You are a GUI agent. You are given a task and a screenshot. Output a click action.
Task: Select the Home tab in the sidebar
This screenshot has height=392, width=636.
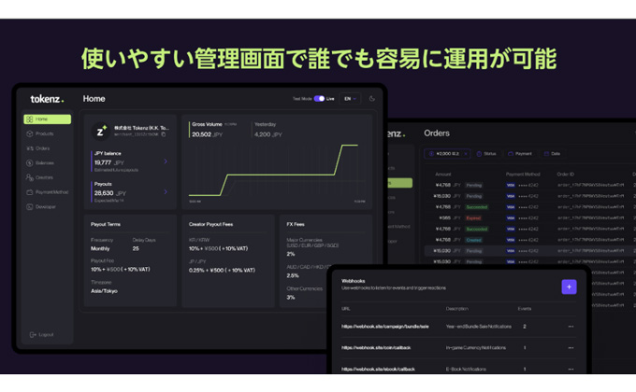pos(47,119)
